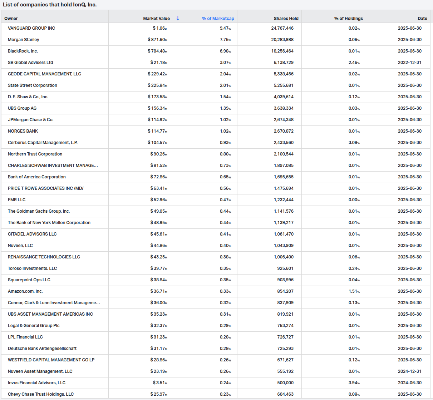Click Squarepoint Ops LLC owner name
This screenshot has width=433, height=400.
coord(29,280)
